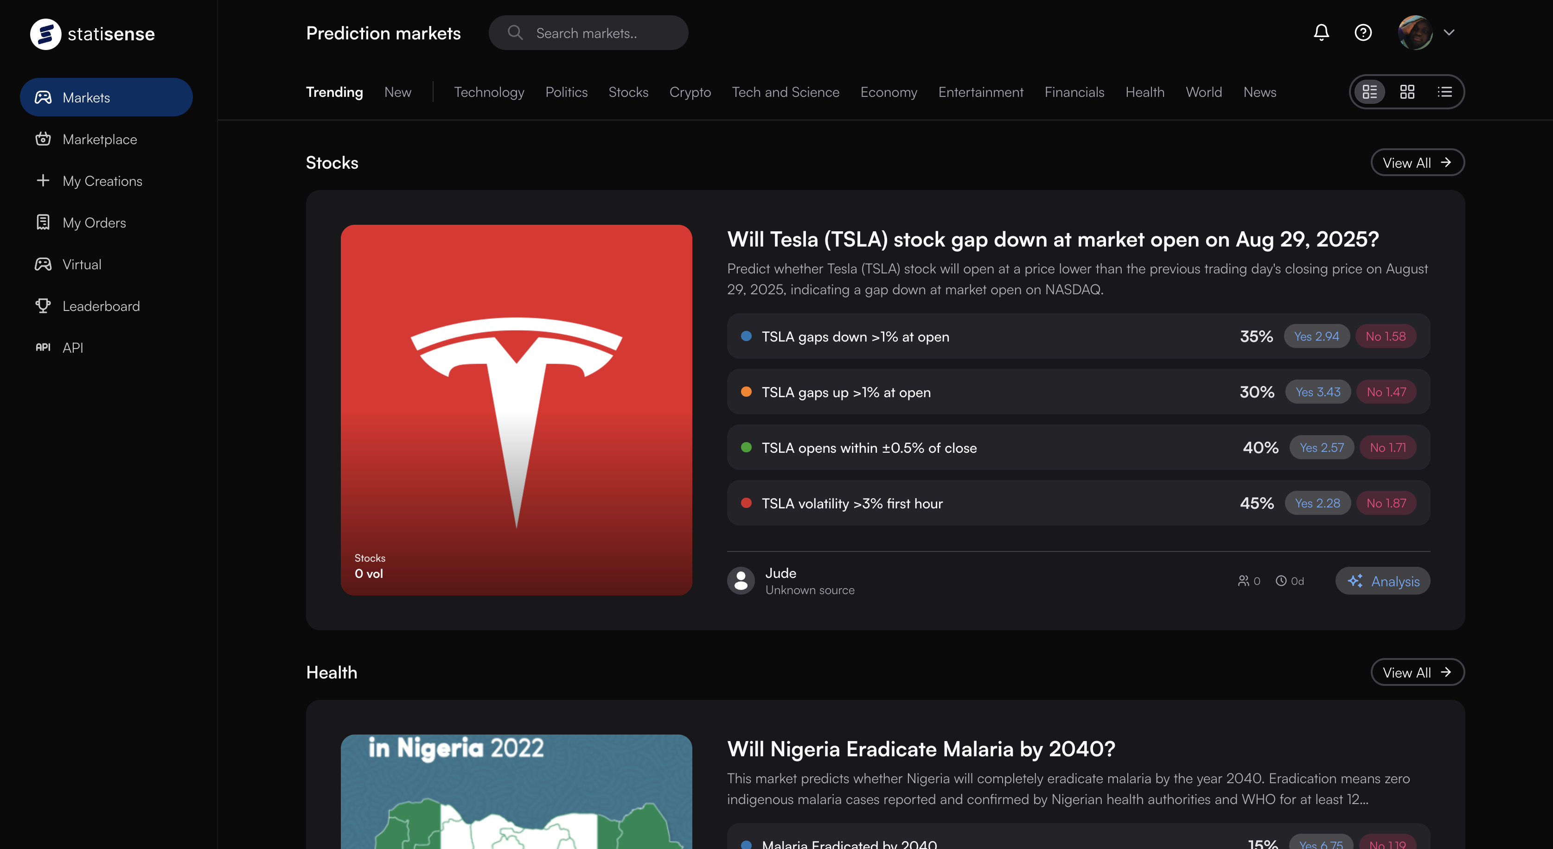Select the Stocks category tab

pyautogui.click(x=628, y=92)
